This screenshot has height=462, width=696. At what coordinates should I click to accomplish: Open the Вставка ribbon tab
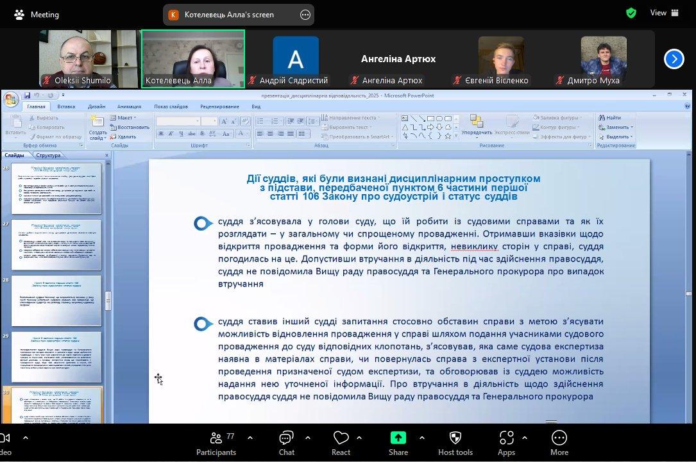pos(66,106)
